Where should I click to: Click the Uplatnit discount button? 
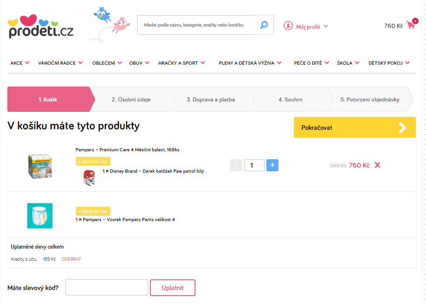172,288
